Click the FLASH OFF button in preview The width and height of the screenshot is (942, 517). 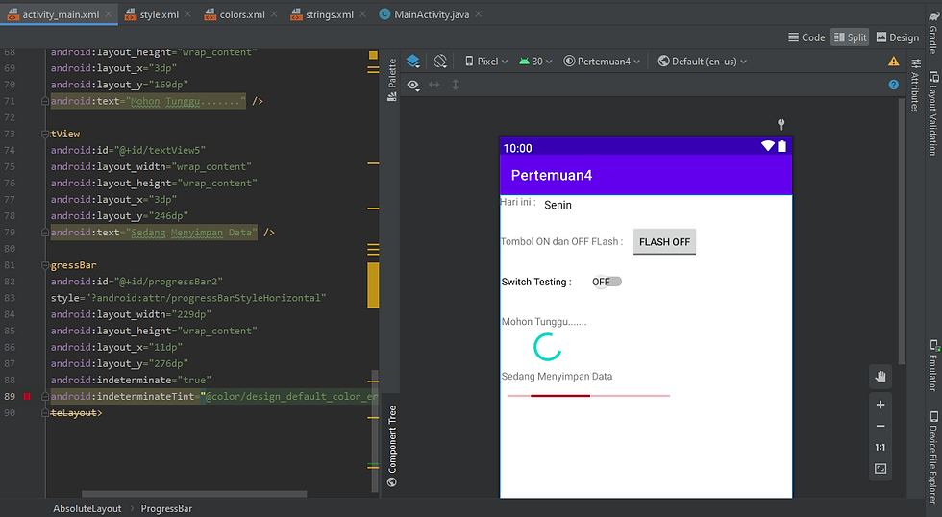tap(664, 241)
